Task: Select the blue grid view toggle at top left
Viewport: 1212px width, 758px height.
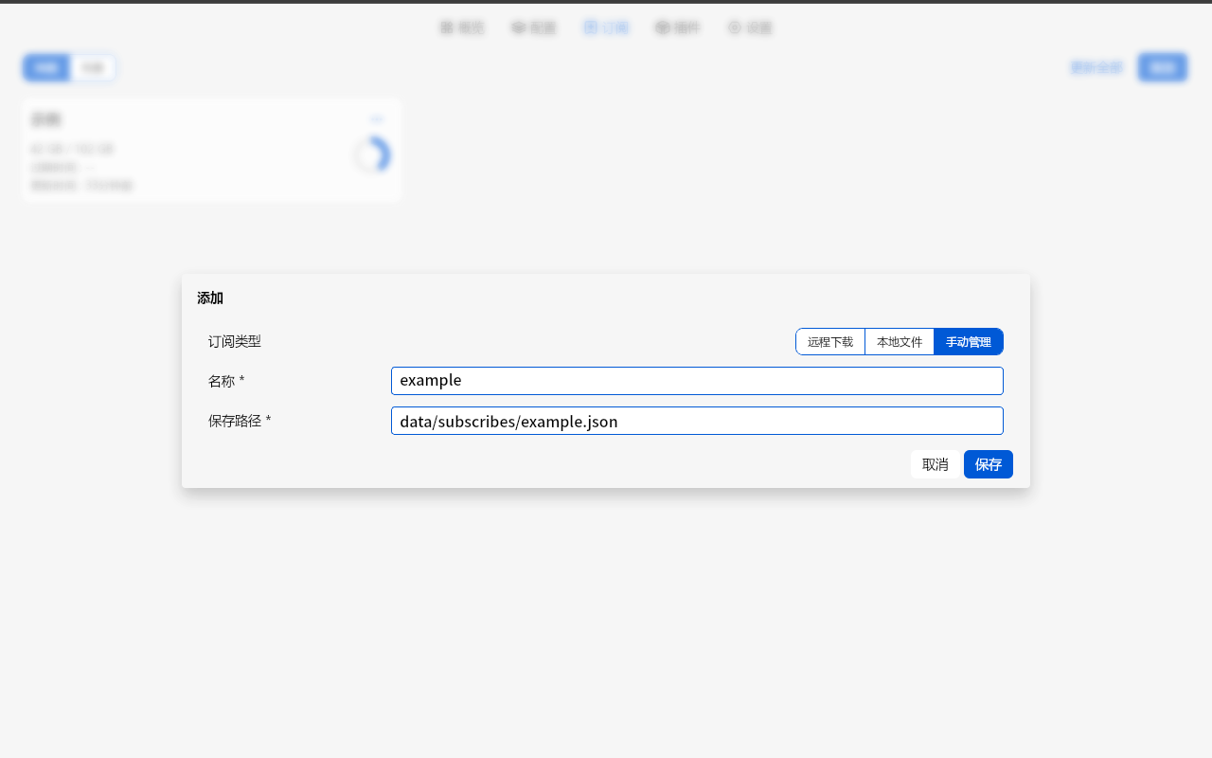Action: tap(47, 67)
